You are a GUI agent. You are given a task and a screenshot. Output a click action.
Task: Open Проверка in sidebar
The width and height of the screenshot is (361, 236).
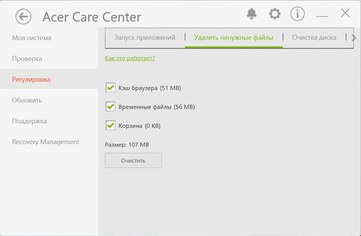[27, 59]
